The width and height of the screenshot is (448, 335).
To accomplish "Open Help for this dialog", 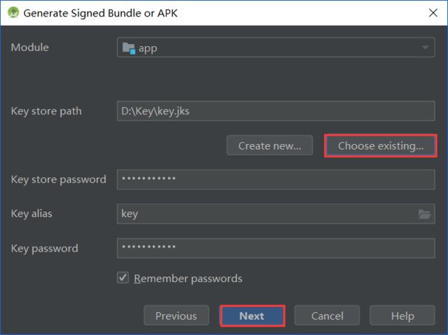I will (x=403, y=316).
